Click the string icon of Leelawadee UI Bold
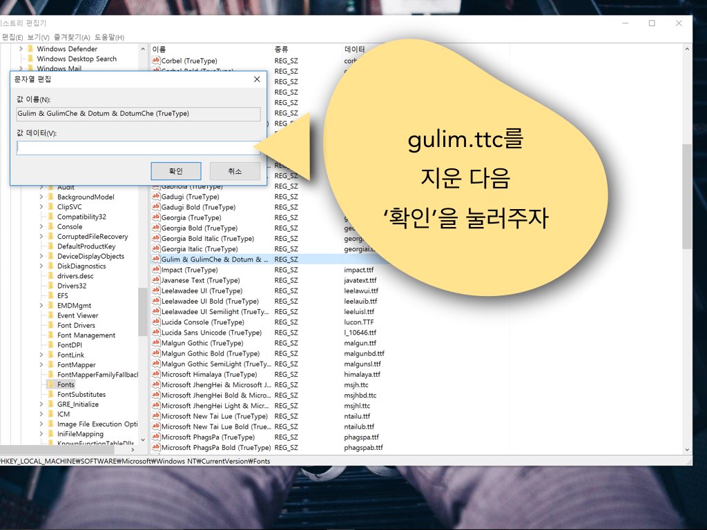The image size is (707, 530). 156,301
